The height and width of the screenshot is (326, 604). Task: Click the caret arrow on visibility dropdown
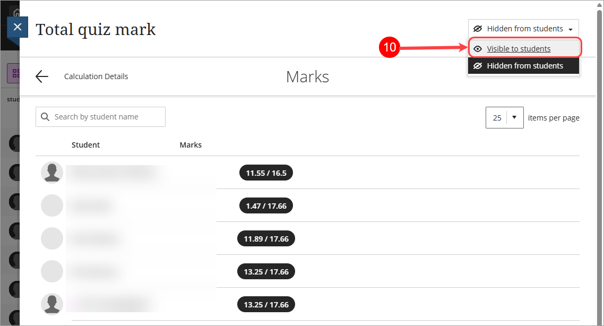(x=571, y=29)
